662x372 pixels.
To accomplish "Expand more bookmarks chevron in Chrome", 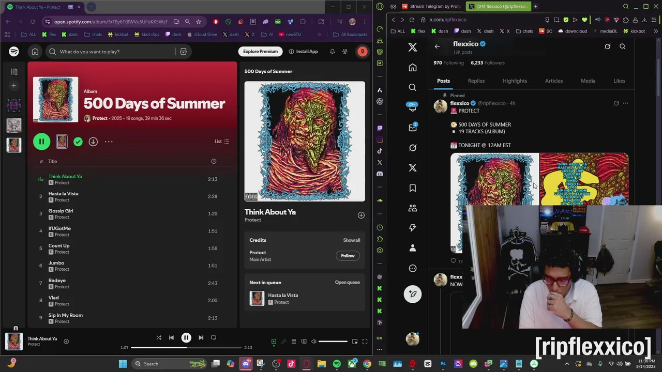I will 319,35.
